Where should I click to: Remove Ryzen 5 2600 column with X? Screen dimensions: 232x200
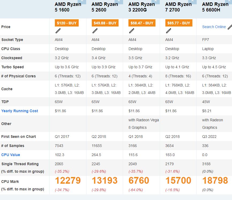tap(119, 2)
